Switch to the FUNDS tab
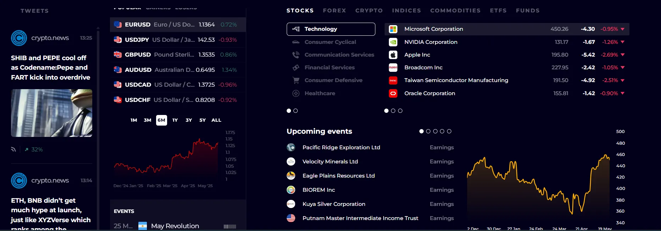Image resolution: width=661 pixels, height=231 pixels. (x=528, y=11)
